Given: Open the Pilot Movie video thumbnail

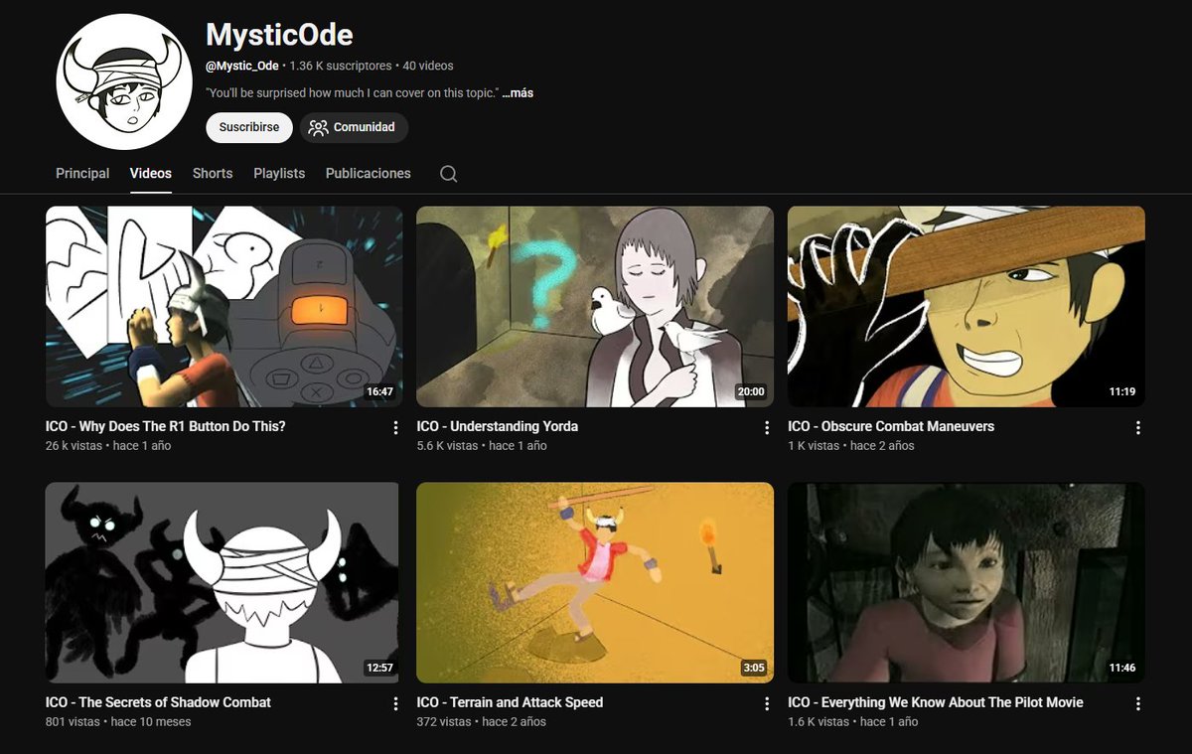Looking at the screenshot, I should pos(967,583).
